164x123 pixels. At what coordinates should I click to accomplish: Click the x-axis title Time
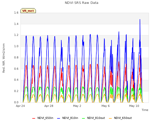(x=145, y=110)
